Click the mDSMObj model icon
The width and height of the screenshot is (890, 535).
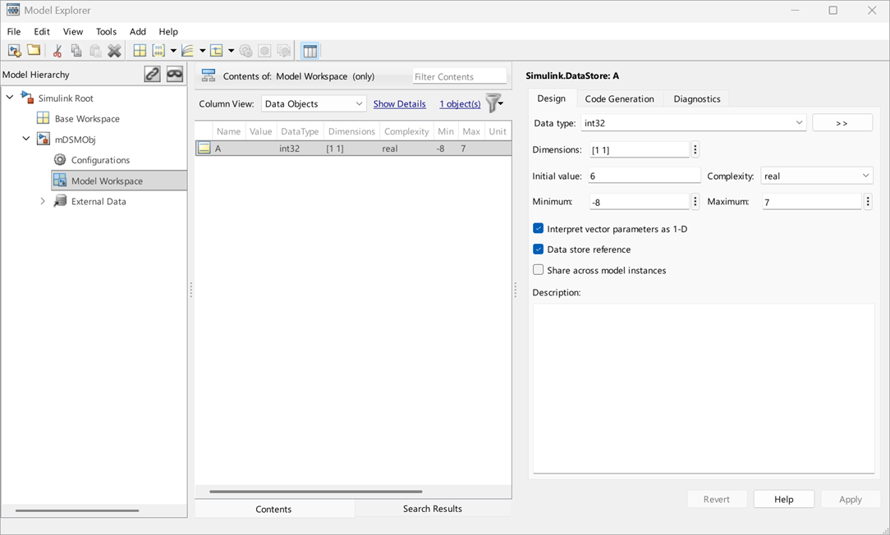pyautogui.click(x=44, y=139)
